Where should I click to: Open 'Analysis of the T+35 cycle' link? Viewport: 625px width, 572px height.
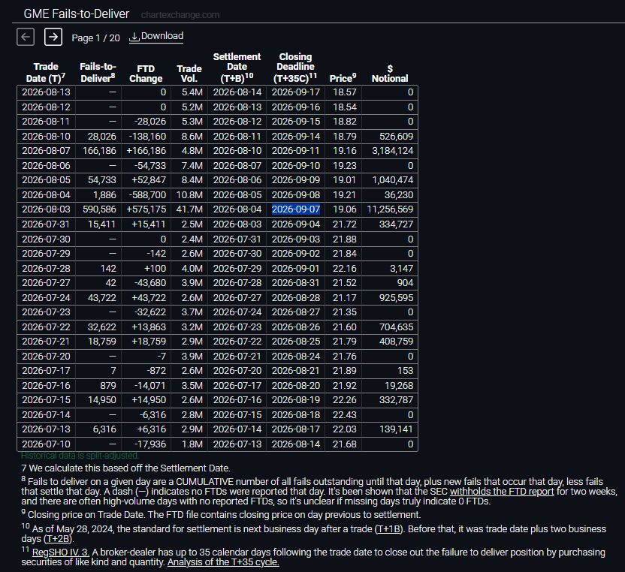pyautogui.click(x=223, y=562)
